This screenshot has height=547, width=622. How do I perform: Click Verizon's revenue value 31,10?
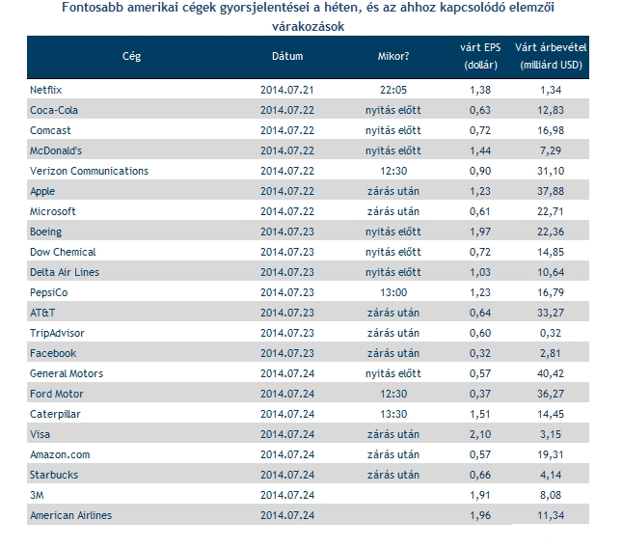[551, 171]
